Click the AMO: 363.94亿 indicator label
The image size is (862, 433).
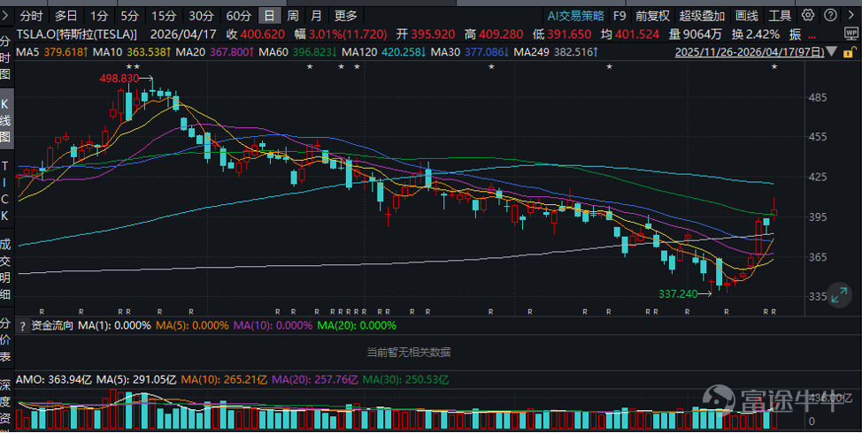[x=54, y=380]
